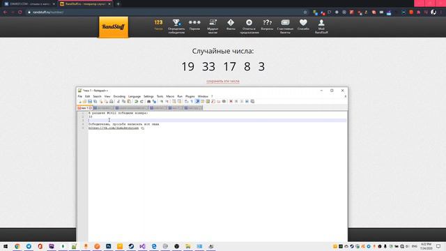Switch the ENG keyboard language indicator

coord(415,246)
